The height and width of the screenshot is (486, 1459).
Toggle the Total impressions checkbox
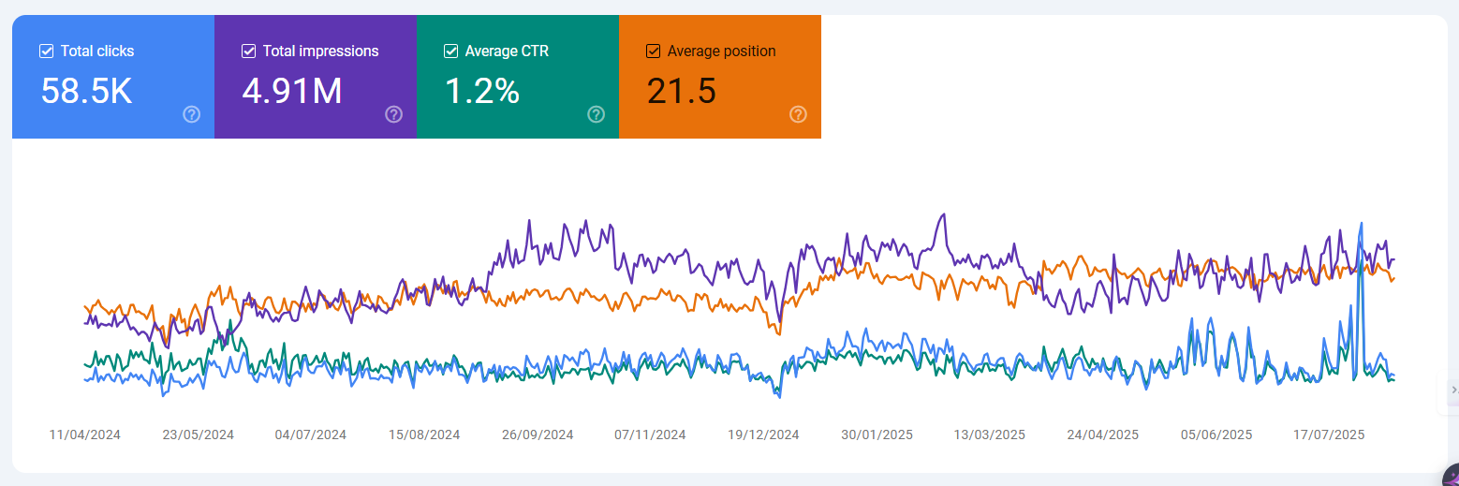[x=249, y=52]
